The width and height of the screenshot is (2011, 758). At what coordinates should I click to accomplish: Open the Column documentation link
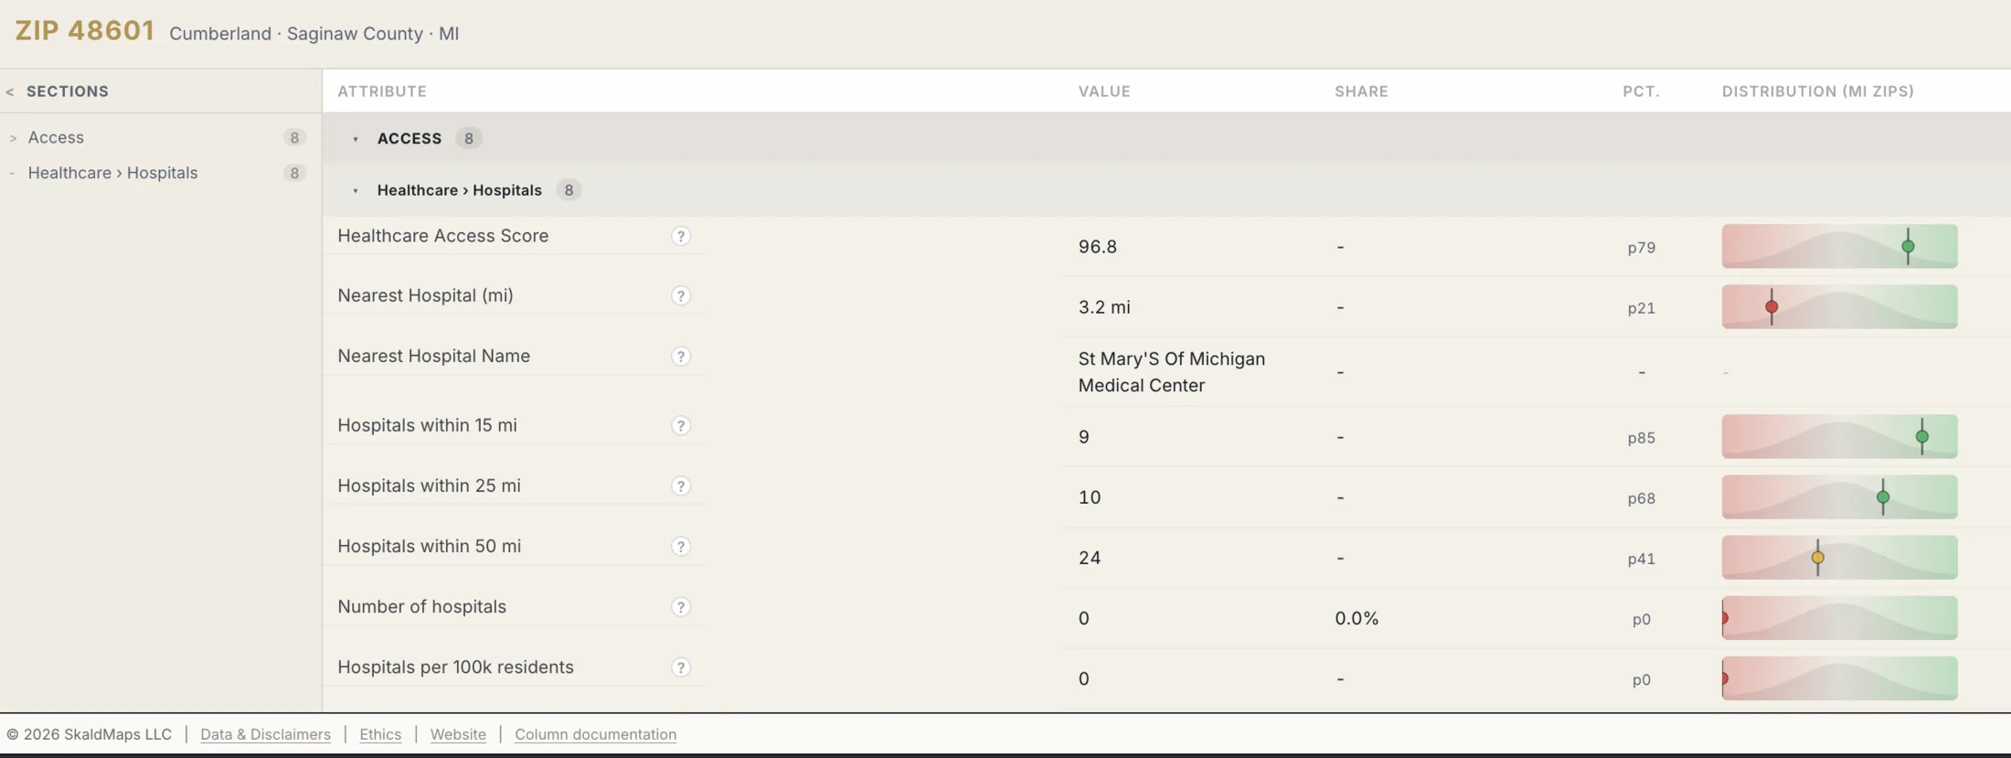pos(595,734)
